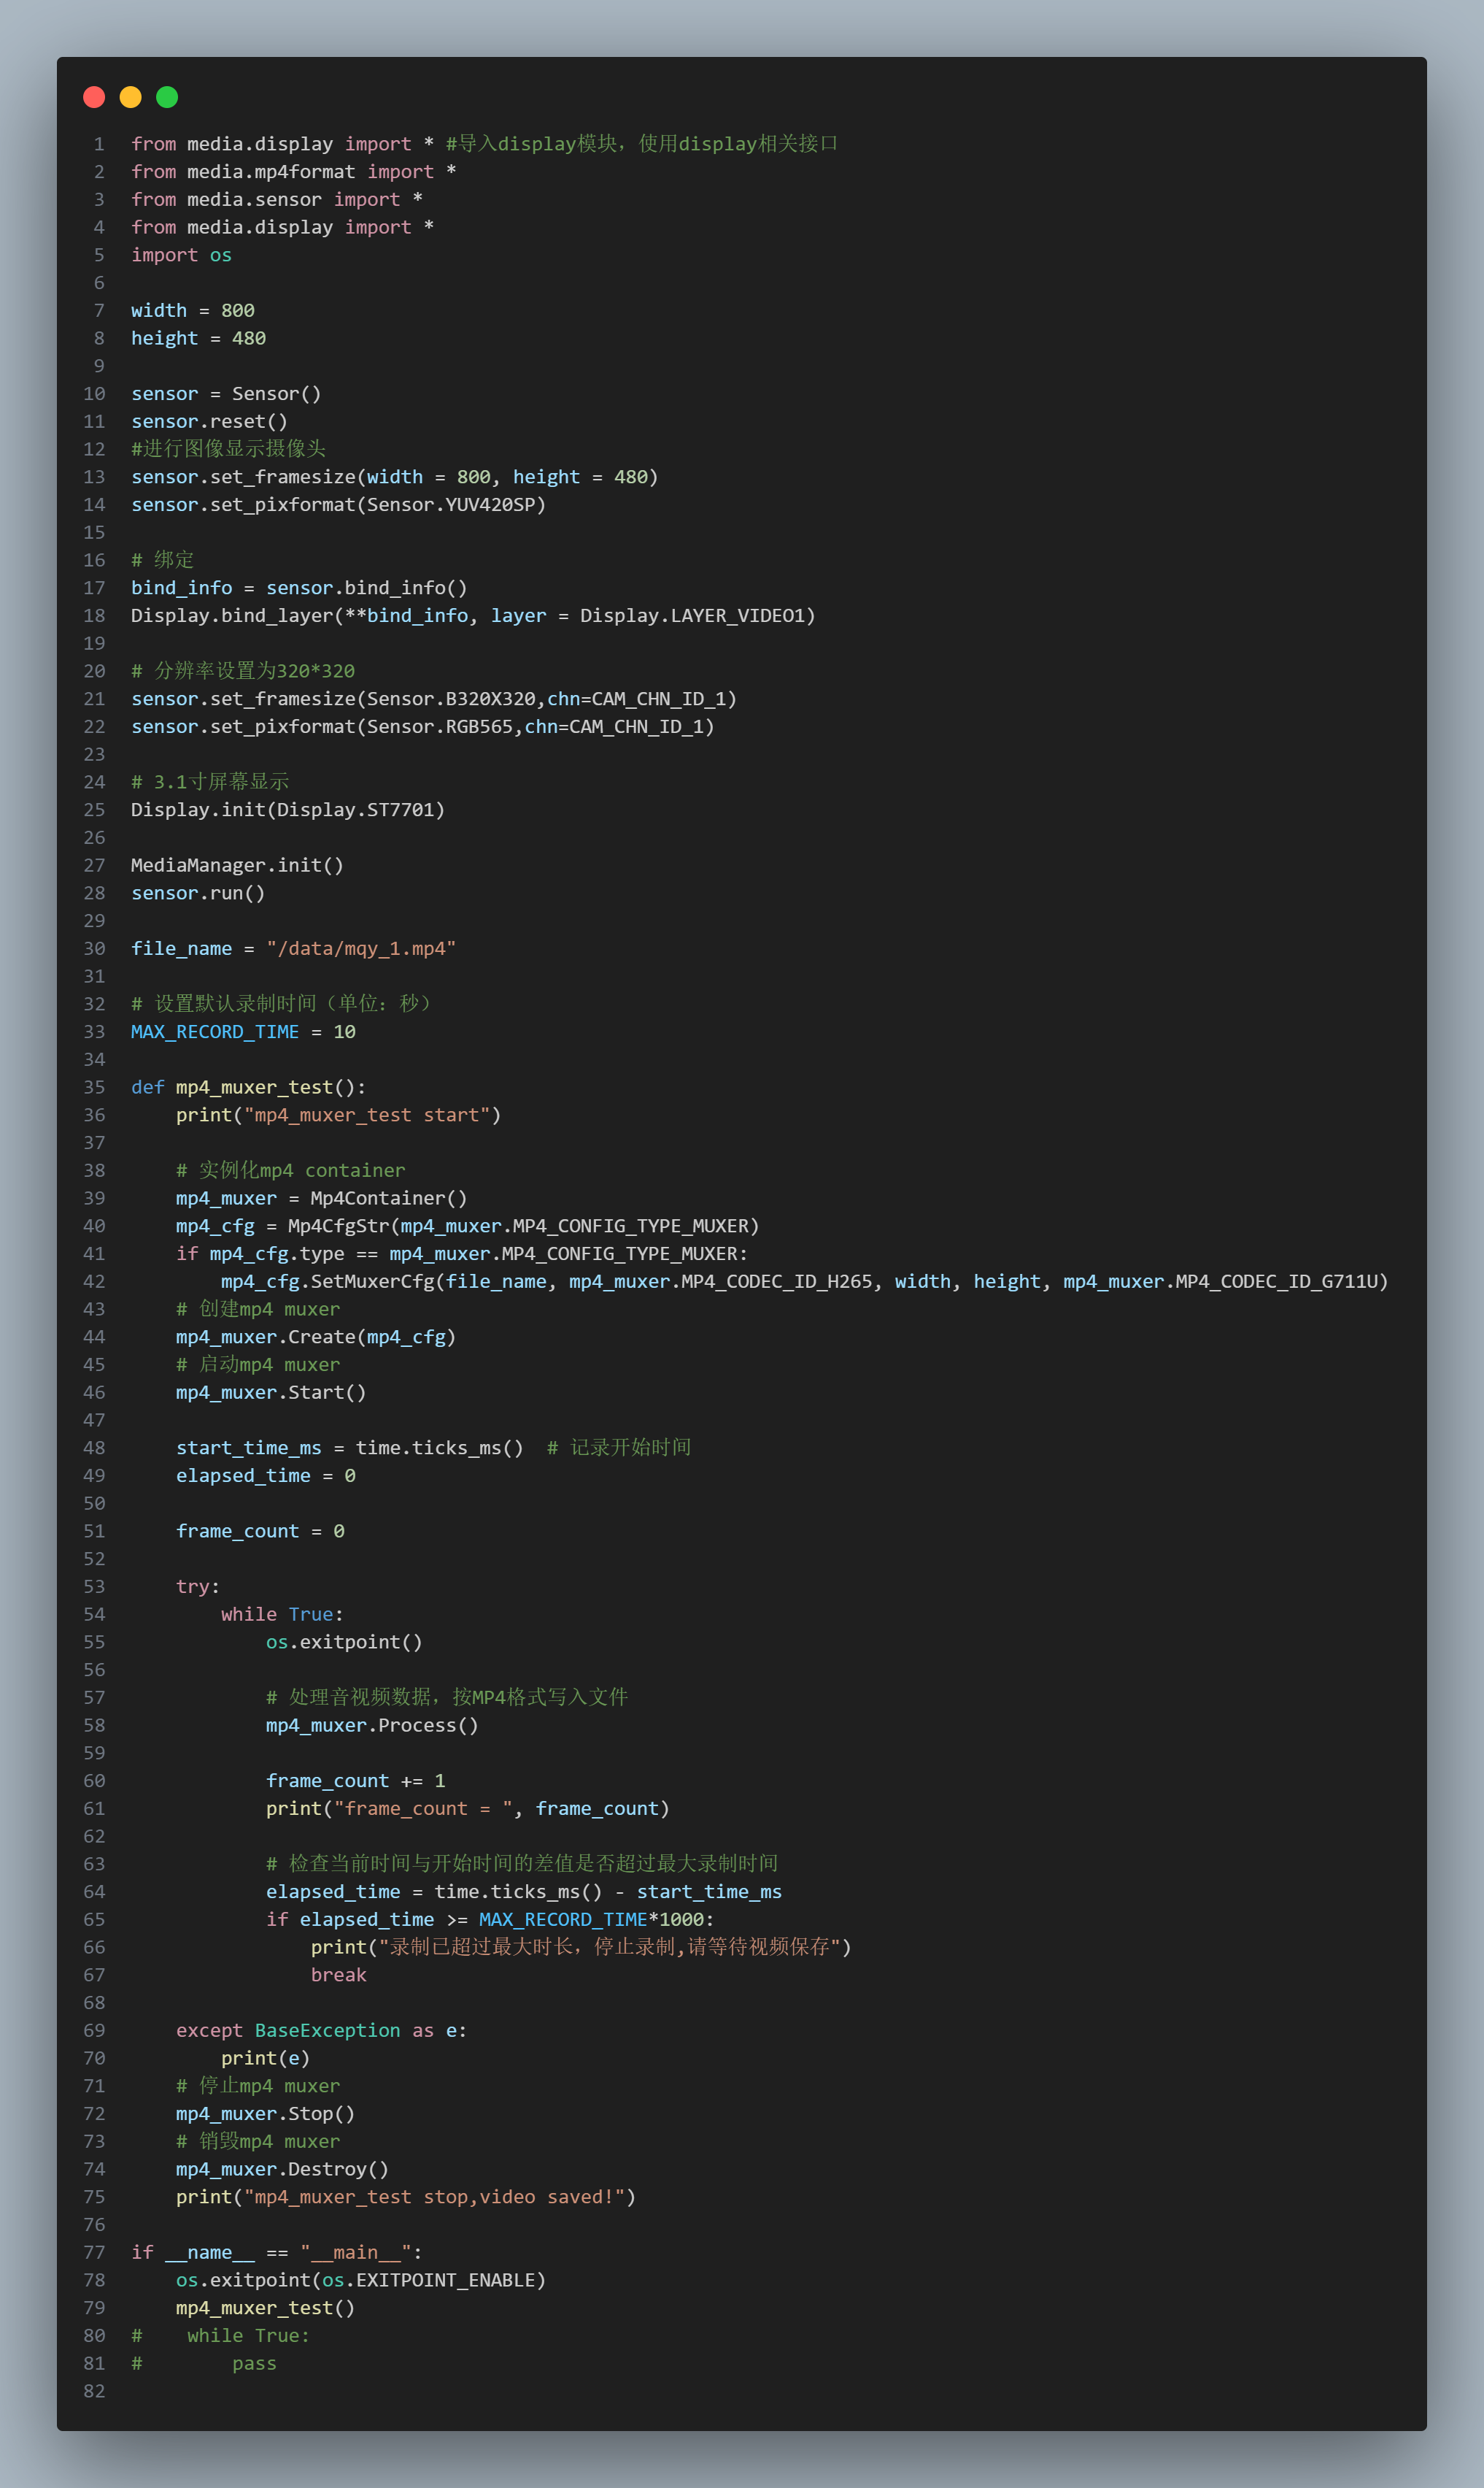Click the import os statement
The width and height of the screenshot is (1484, 2488).
(x=180, y=254)
